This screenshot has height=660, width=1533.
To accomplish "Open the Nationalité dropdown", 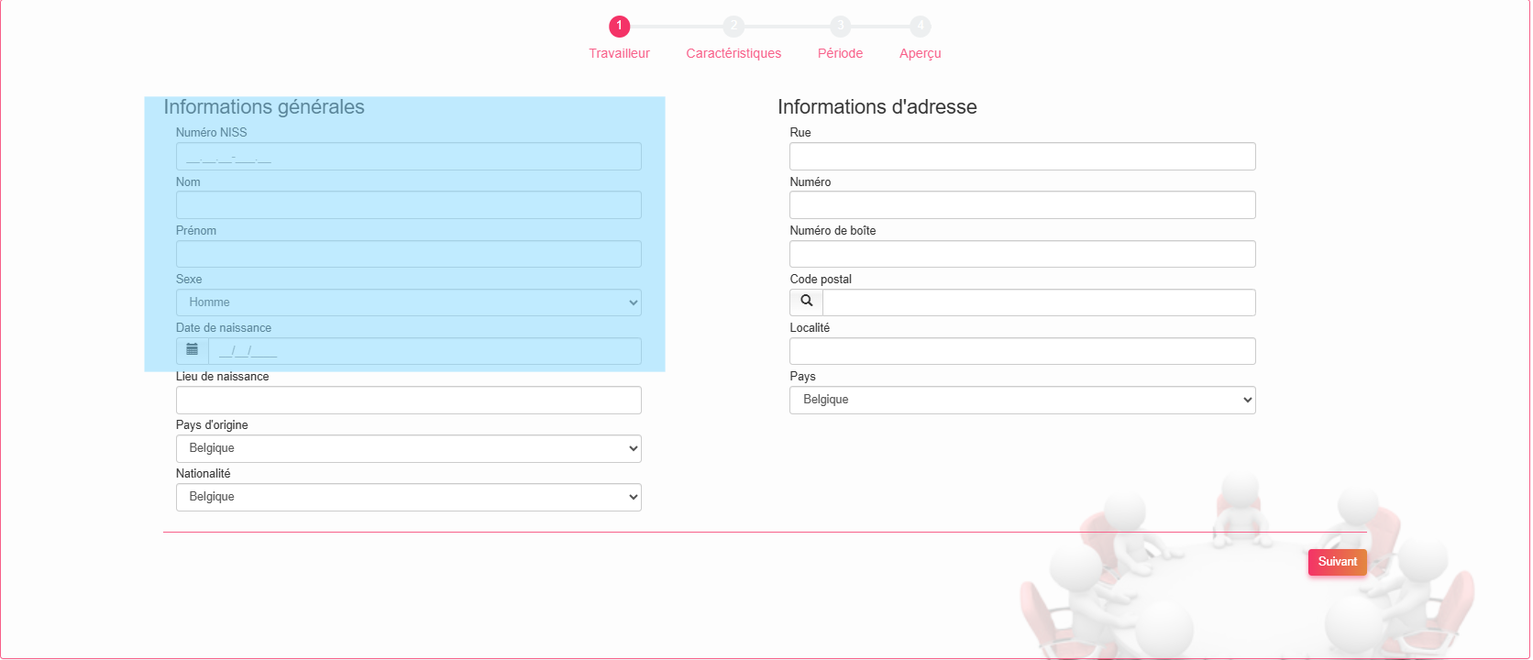I will click(408, 497).
